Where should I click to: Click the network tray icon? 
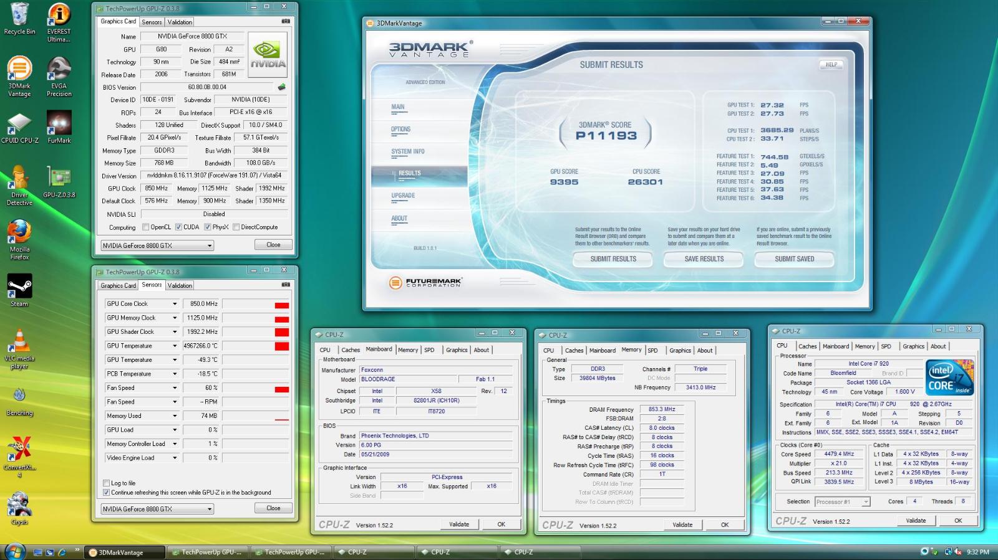coord(948,552)
